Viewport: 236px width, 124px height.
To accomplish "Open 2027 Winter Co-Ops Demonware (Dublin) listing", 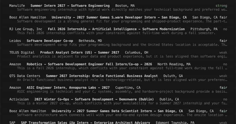I will coord(94,99).
